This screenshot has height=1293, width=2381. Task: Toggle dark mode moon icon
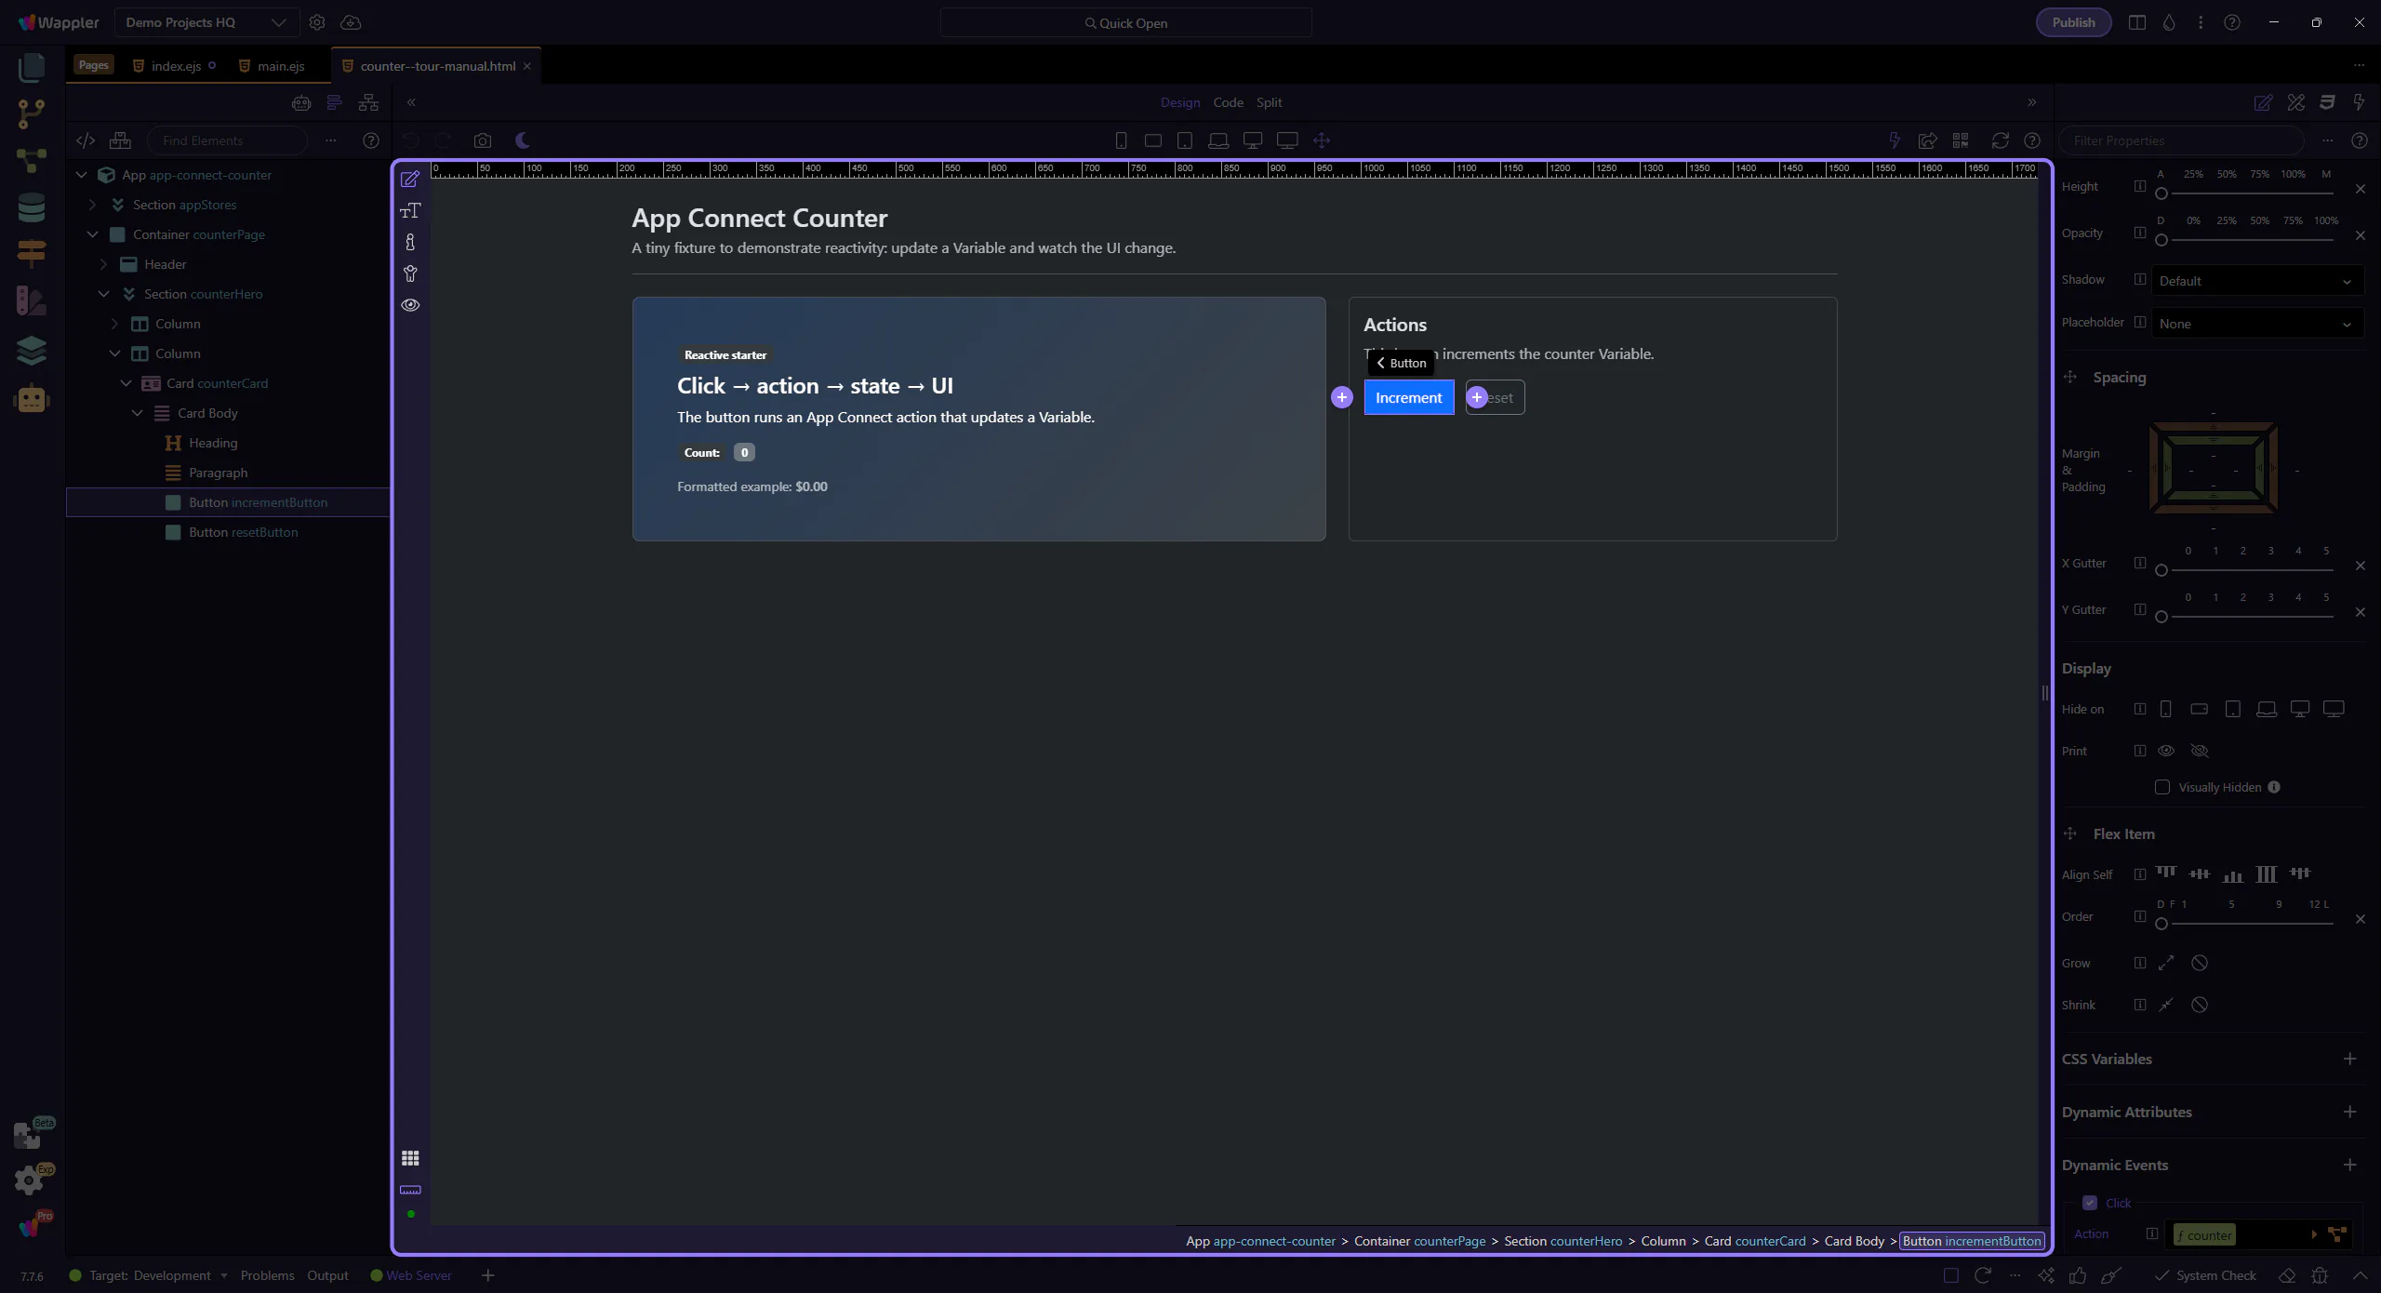[x=523, y=140]
